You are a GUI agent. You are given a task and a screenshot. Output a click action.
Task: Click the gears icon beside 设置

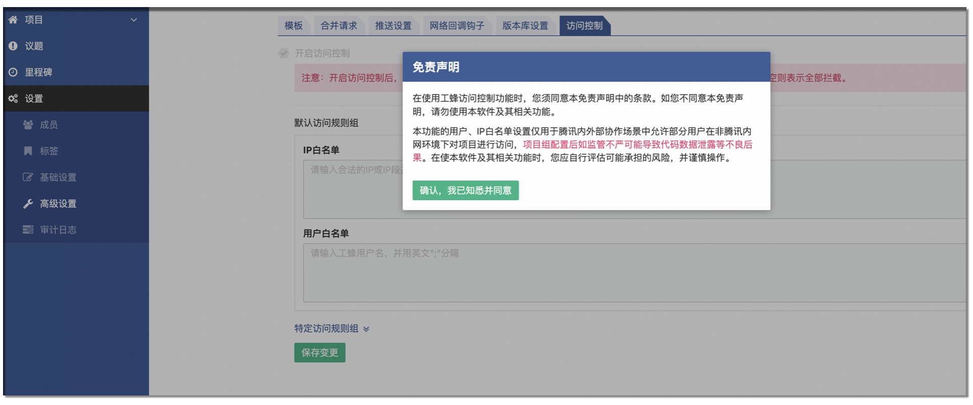tap(13, 99)
